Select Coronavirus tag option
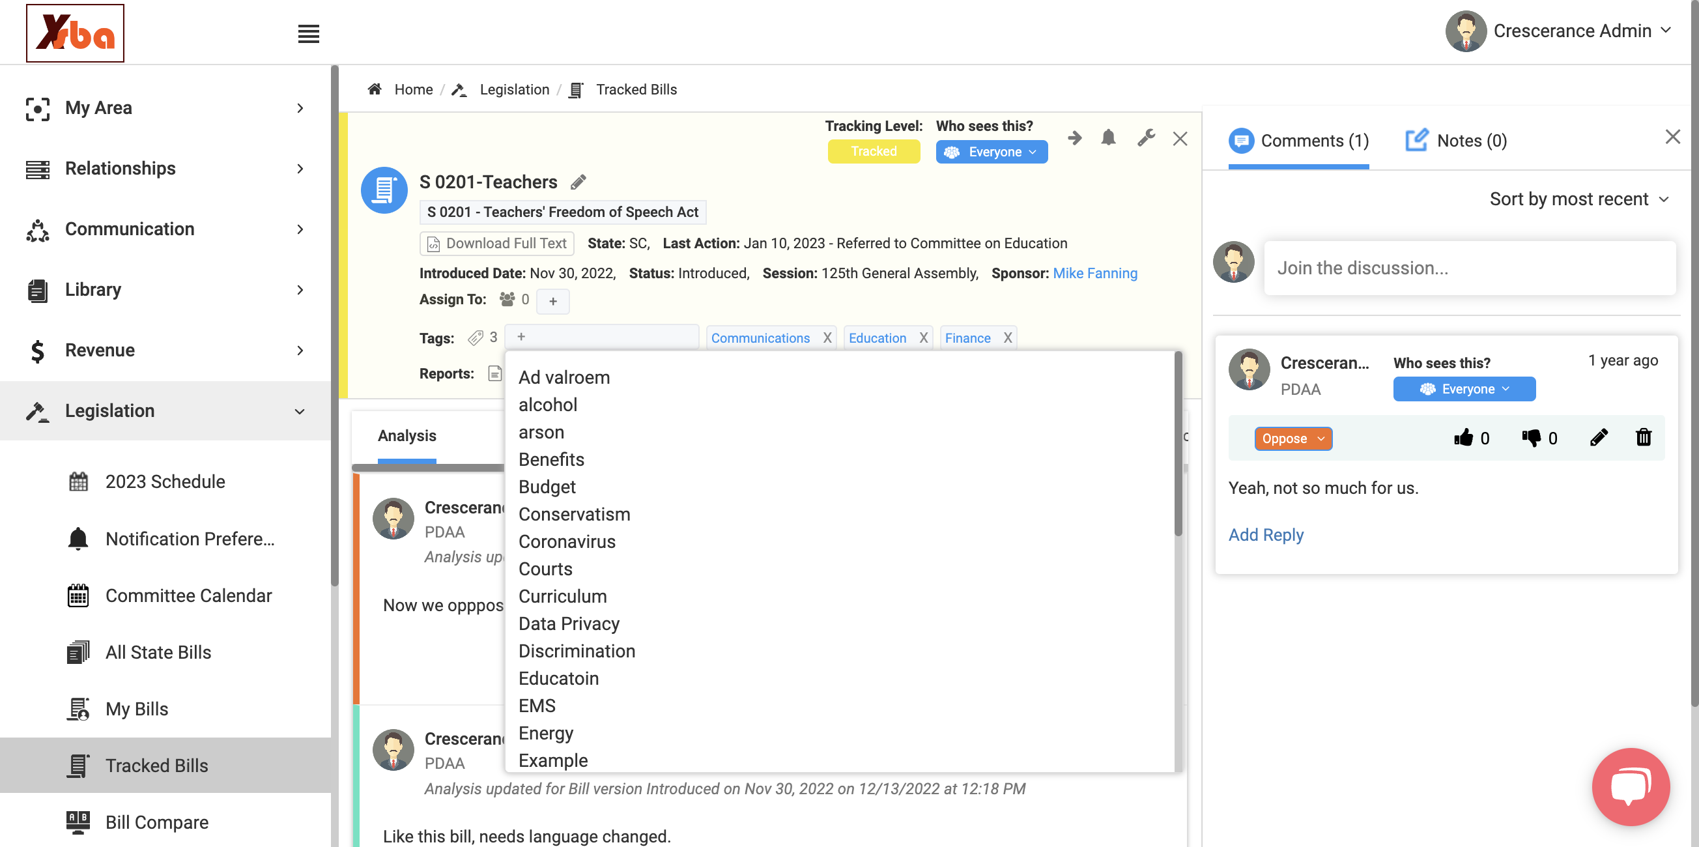 567,541
